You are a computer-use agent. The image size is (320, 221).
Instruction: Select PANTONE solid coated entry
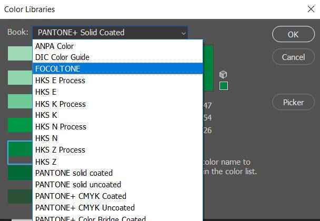(74, 173)
